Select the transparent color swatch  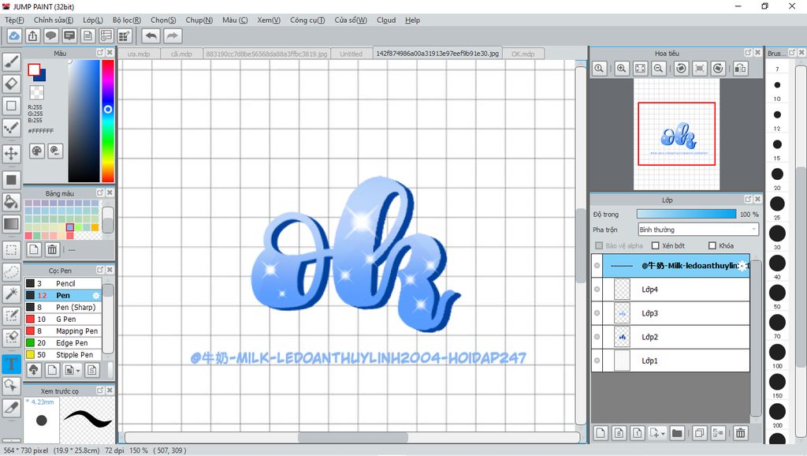(x=36, y=93)
